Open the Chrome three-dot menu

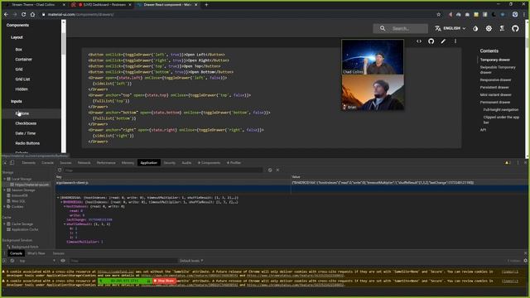524,15
